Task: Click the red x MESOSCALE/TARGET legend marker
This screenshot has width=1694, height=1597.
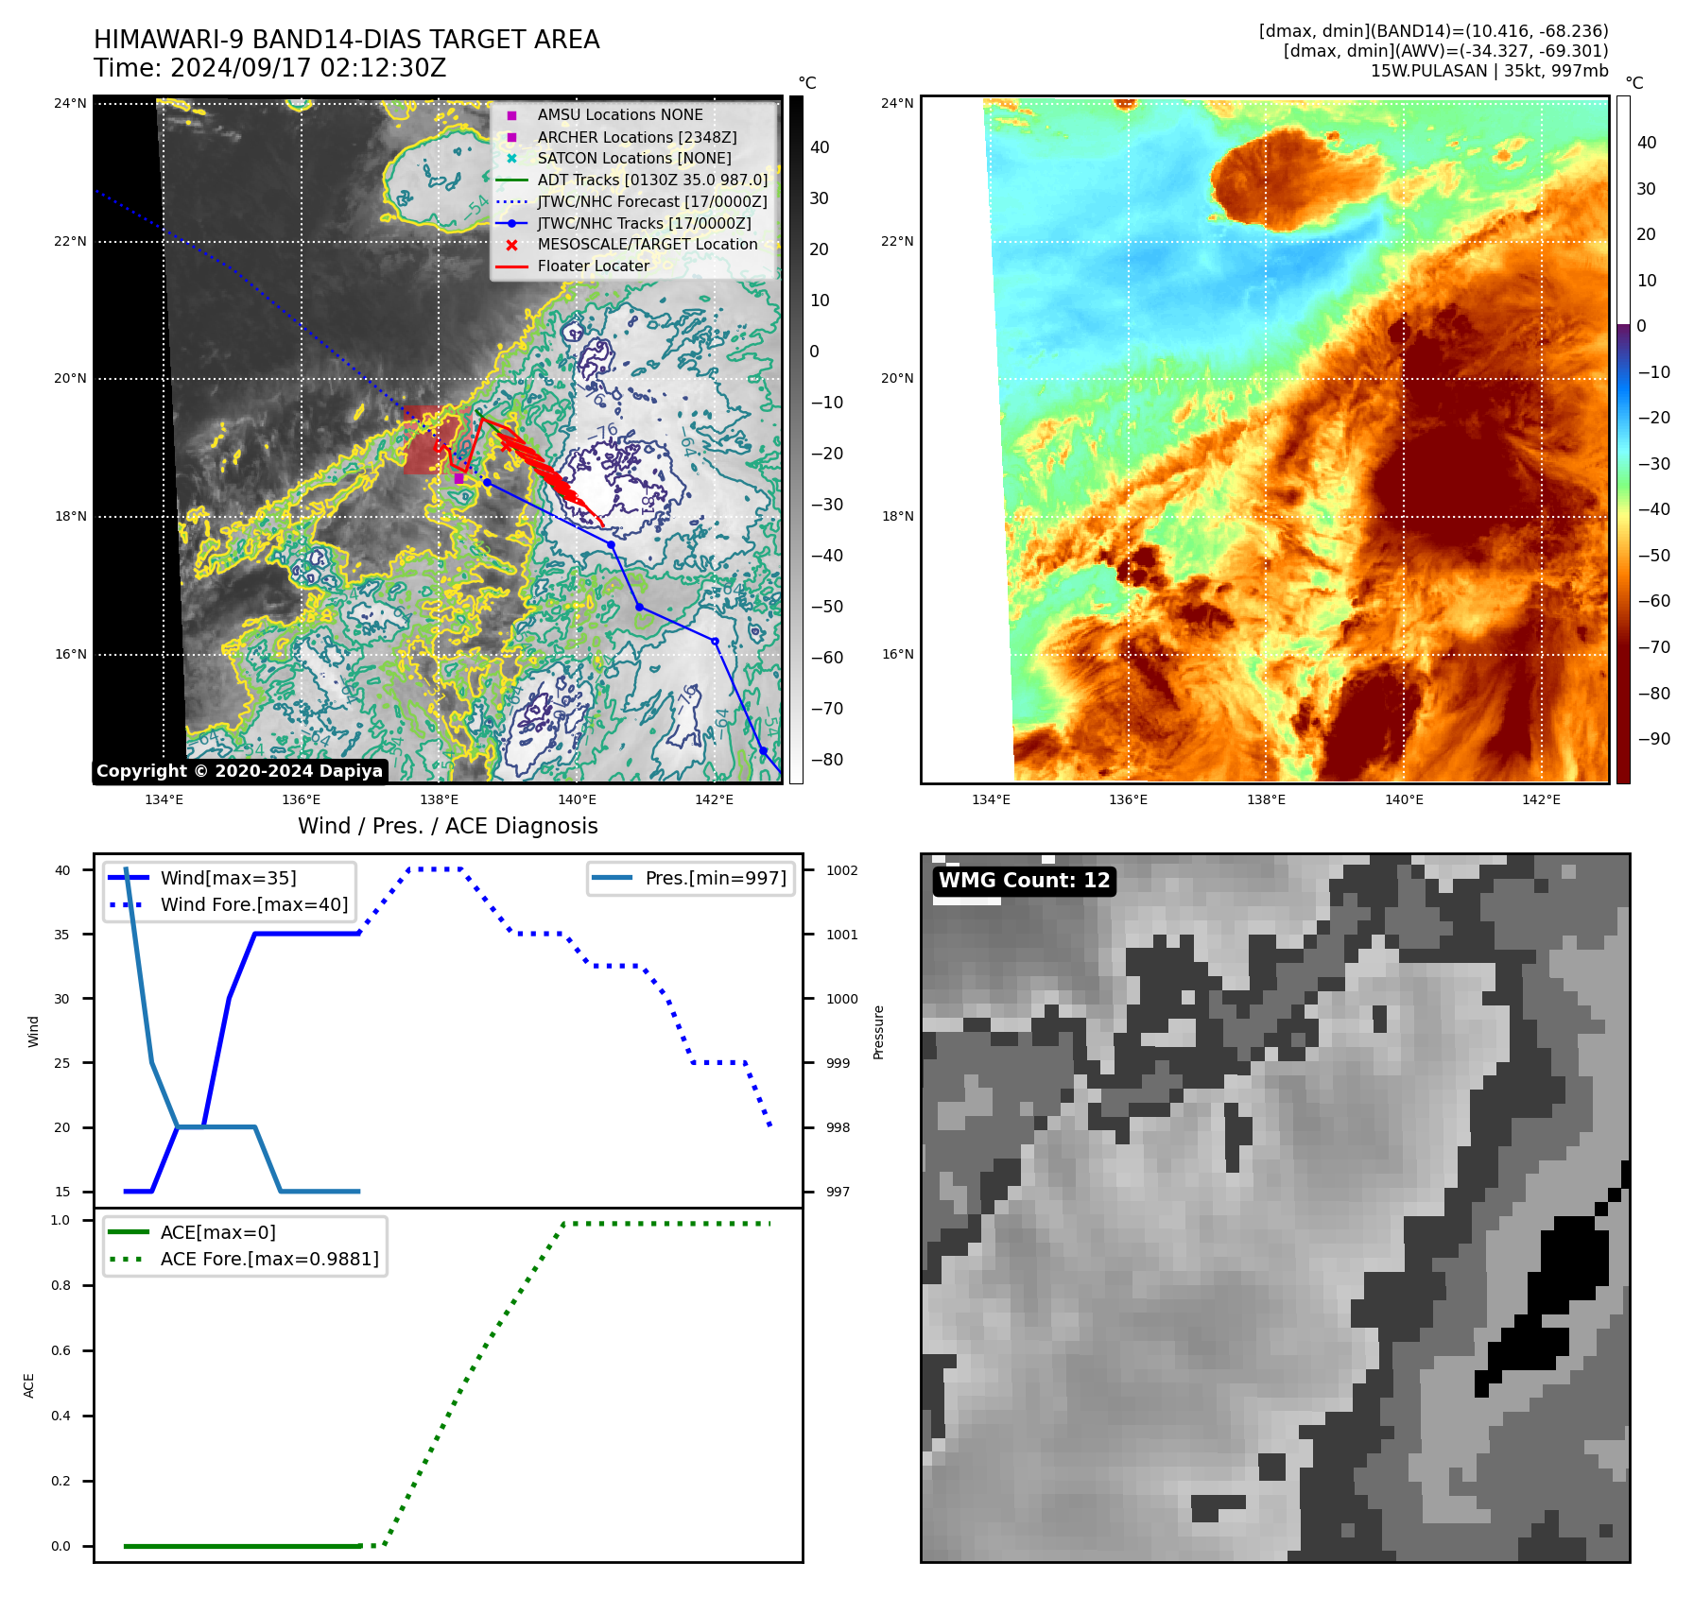Action: pyautogui.click(x=511, y=245)
